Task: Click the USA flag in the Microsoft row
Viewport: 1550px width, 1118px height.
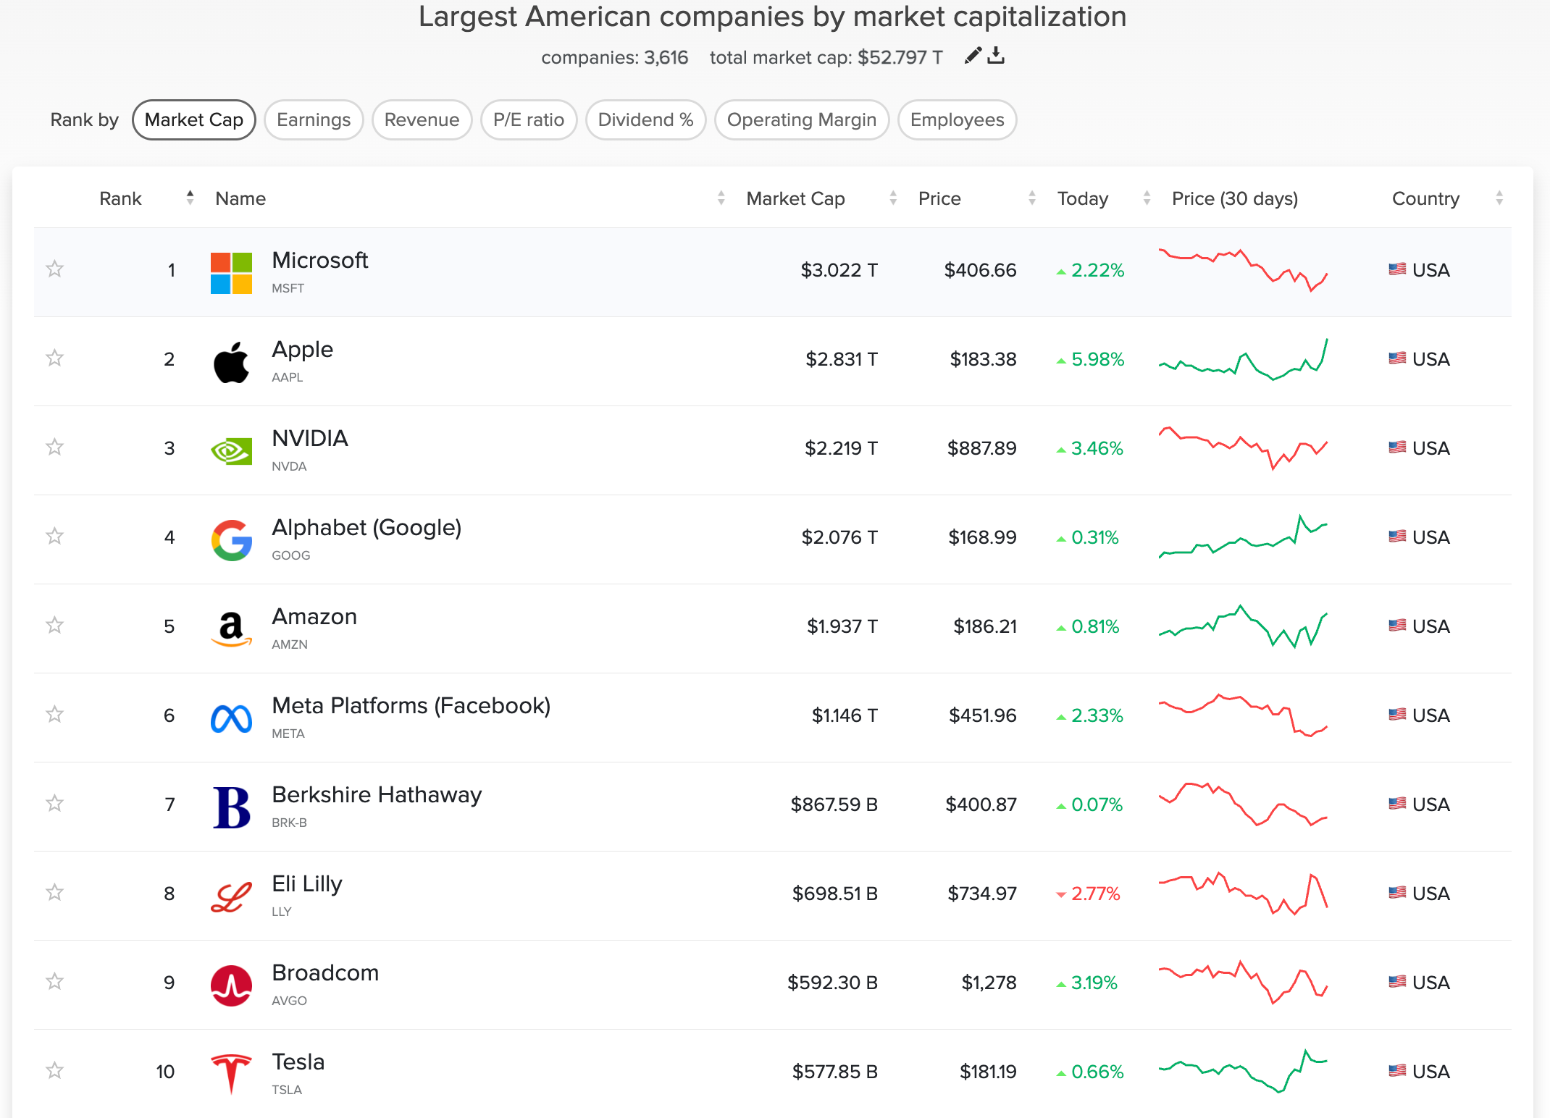Action: [x=1397, y=269]
